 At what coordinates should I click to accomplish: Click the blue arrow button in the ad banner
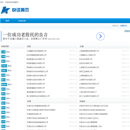point(100,36)
